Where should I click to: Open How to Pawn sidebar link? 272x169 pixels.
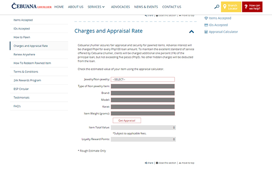pos(39,37)
